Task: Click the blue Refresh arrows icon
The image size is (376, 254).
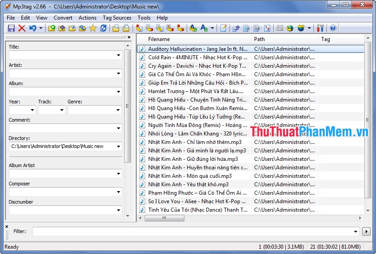Action: pos(103,28)
